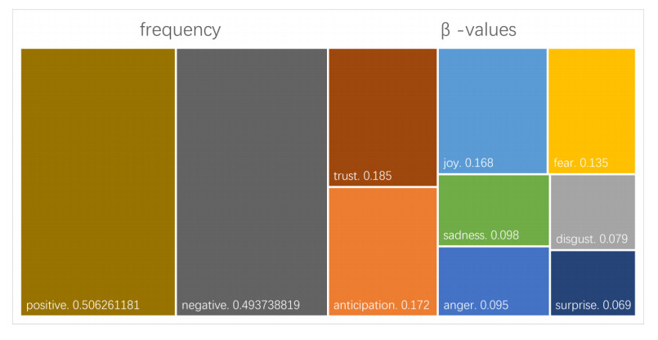Click the 'negative. 0.493738819' data label

pos(240,306)
